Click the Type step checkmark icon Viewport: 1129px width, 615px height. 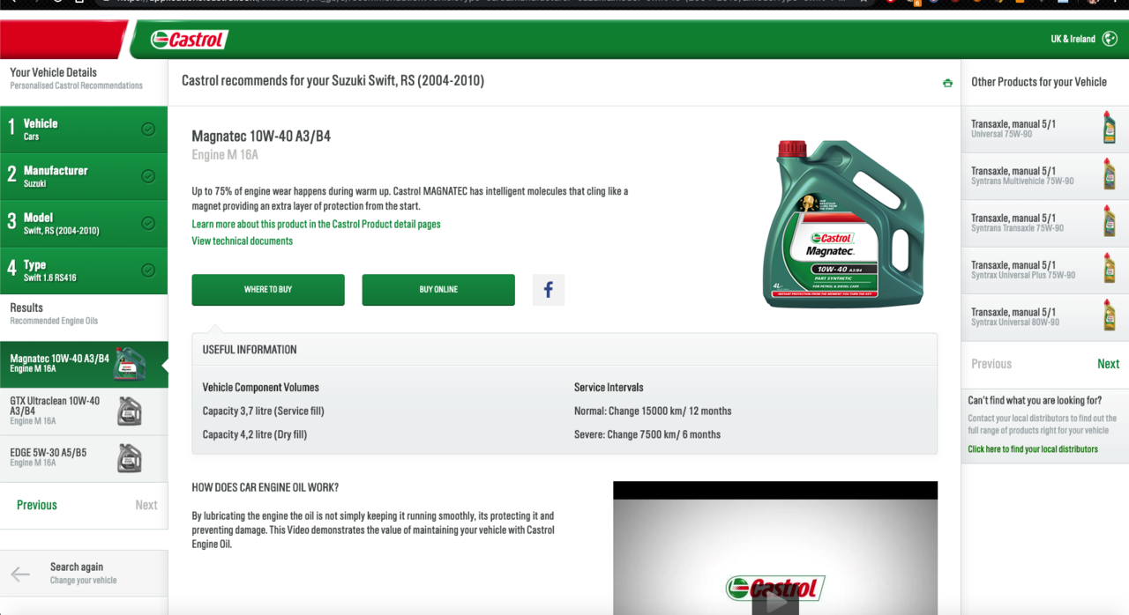(148, 270)
